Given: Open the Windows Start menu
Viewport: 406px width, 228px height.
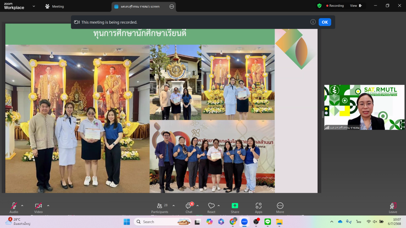Looking at the screenshot, I should pos(127,222).
